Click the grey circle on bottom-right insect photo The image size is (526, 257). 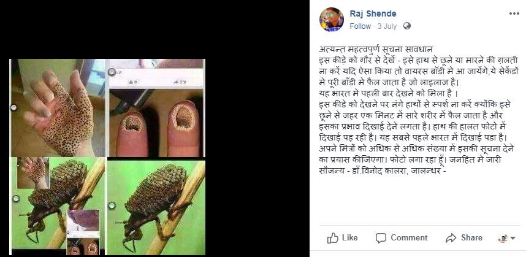[x=112, y=205]
